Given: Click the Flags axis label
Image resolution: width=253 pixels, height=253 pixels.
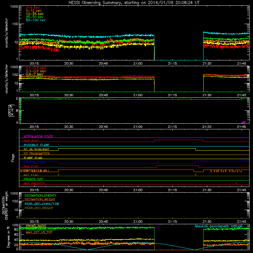Looking at the screenshot, I should click(13, 158).
